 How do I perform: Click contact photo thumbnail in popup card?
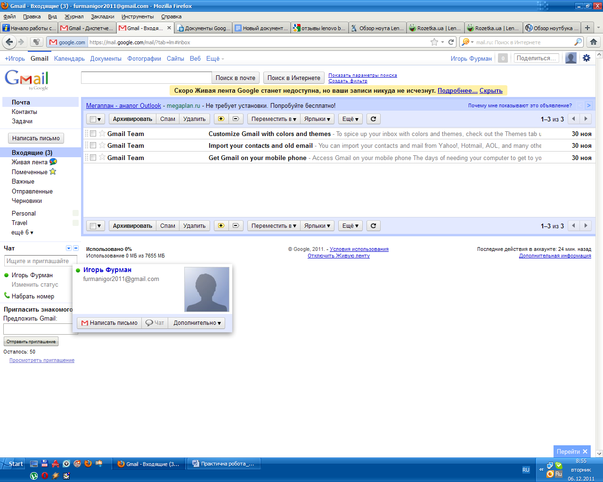pyautogui.click(x=207, y=289)
